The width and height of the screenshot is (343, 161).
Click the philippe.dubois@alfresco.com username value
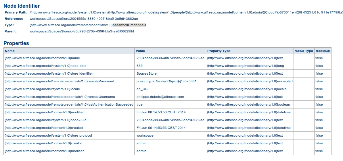click(160, 97)
